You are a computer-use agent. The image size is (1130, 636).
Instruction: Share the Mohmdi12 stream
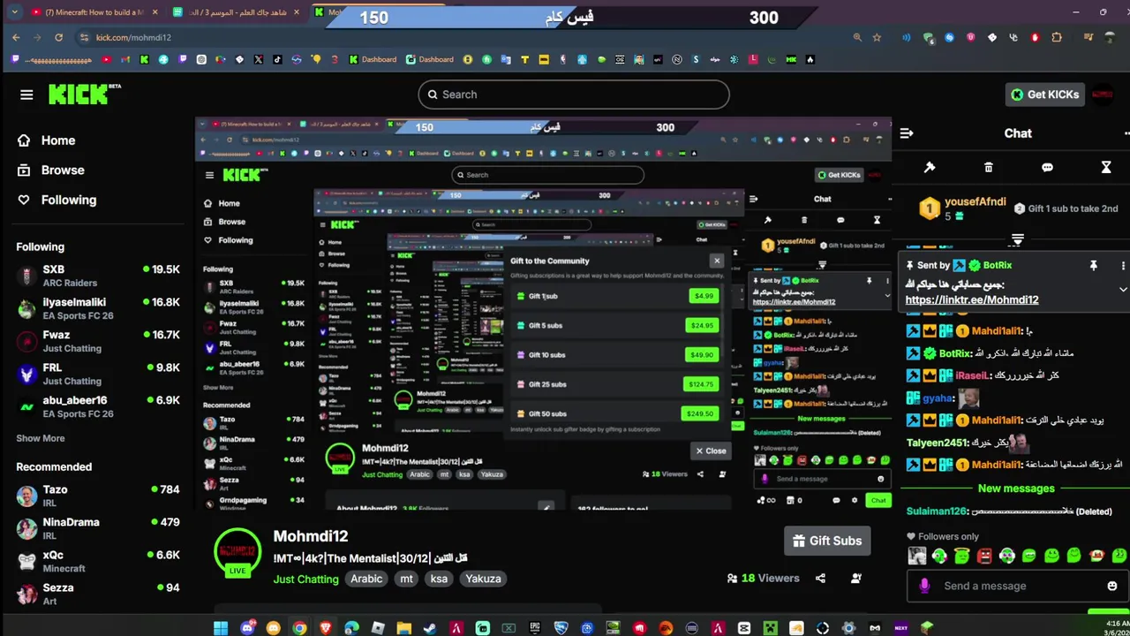pyautogui.click(x=821, y=578)
